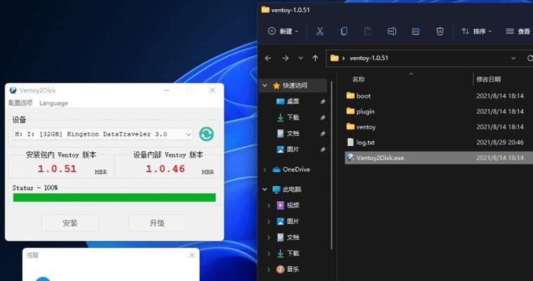
Task: Unpin 图片 using its pin icon
Action: pyautogui.click(x=323, y=150)
